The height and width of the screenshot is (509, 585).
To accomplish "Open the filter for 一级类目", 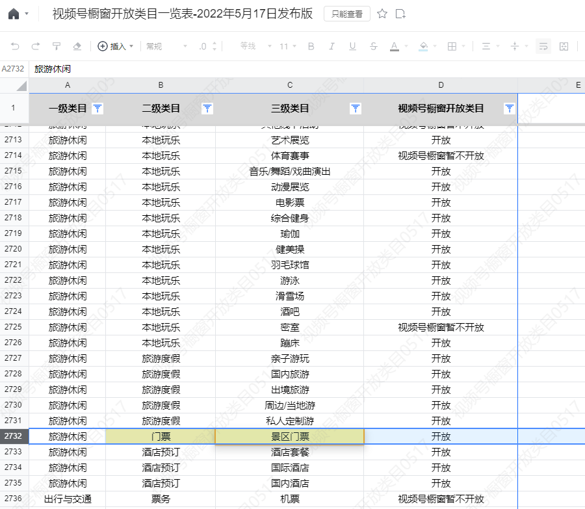I will (x=97, y=109).
